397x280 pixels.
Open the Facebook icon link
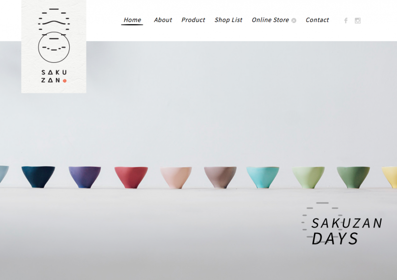(346, 21)
